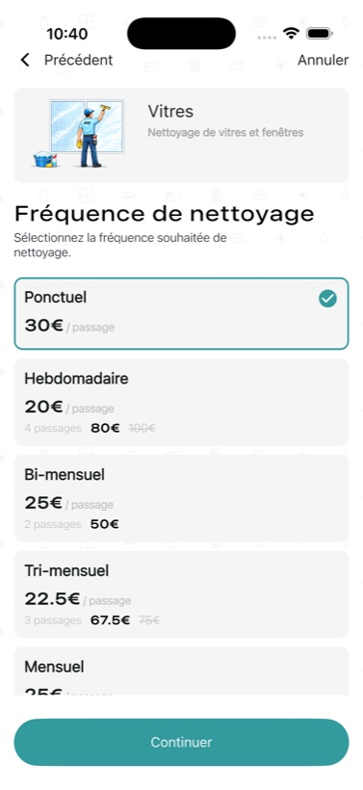The height and width of the screenshot is (790, 363).
Task: Pick the Mensuel frequency option
Action: pyautogui.click(x=181, y=671)
